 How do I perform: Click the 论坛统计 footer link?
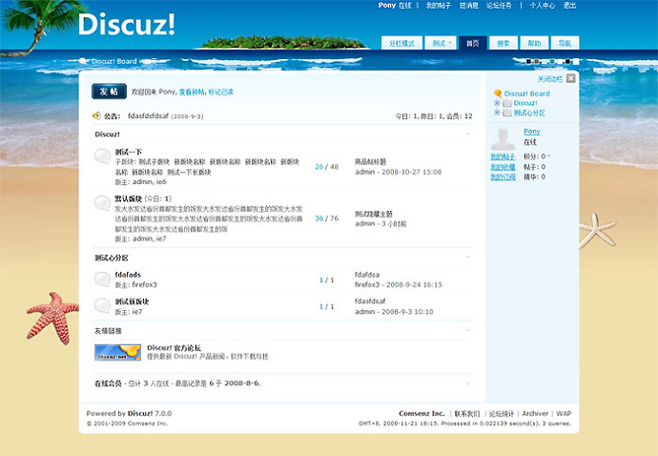[x=502, y=414]
